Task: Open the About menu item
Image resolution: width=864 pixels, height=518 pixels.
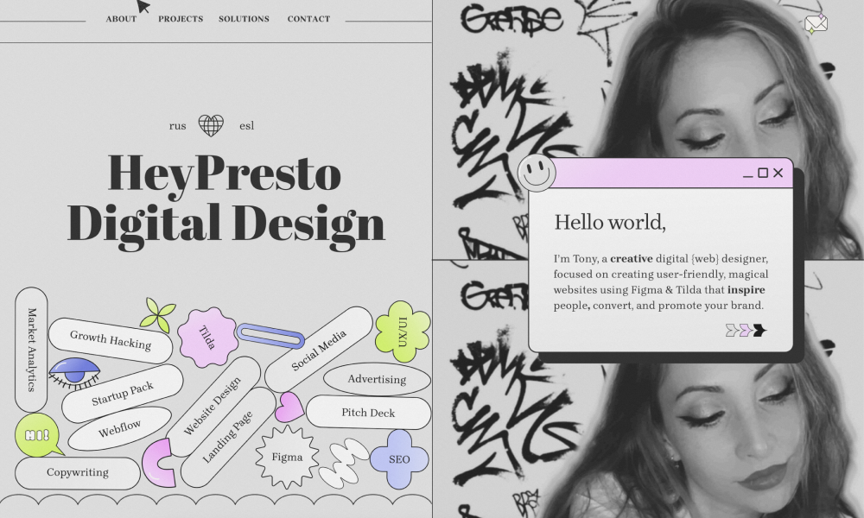Action: pyautogui.click(x=121, y=19)
